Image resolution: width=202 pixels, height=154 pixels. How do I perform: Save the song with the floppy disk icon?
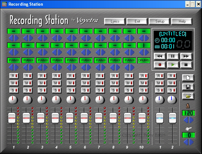[188, 87]
